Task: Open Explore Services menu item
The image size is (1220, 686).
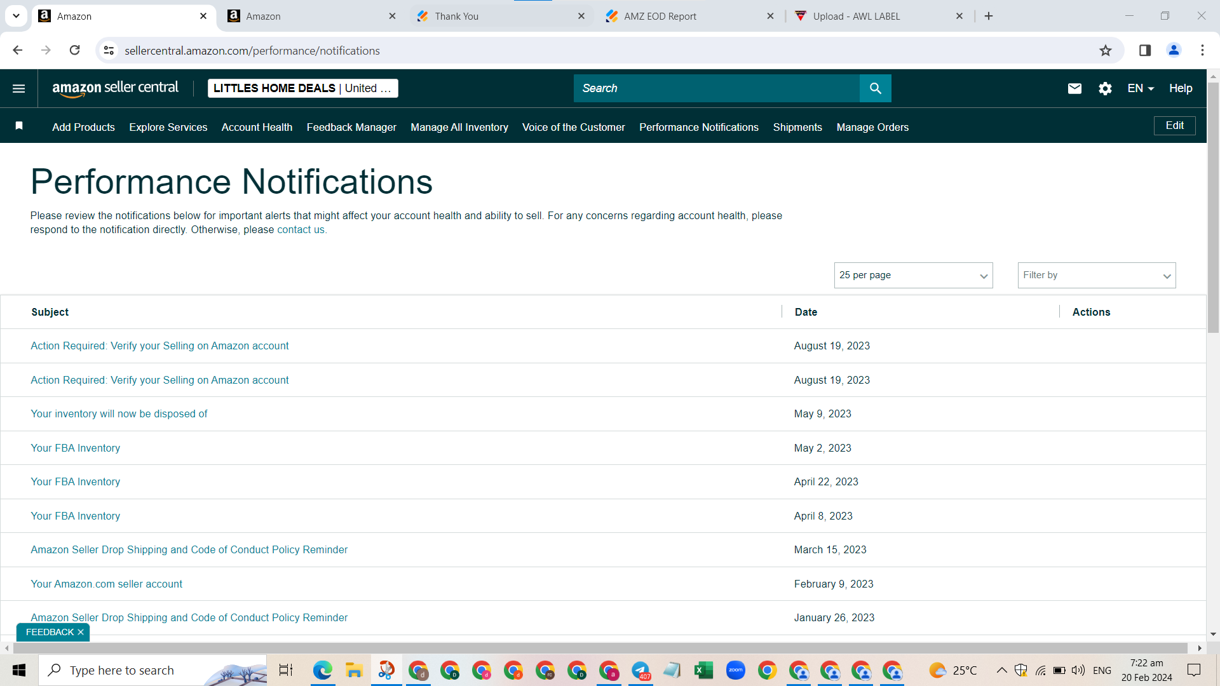Action: pos(168,127)
